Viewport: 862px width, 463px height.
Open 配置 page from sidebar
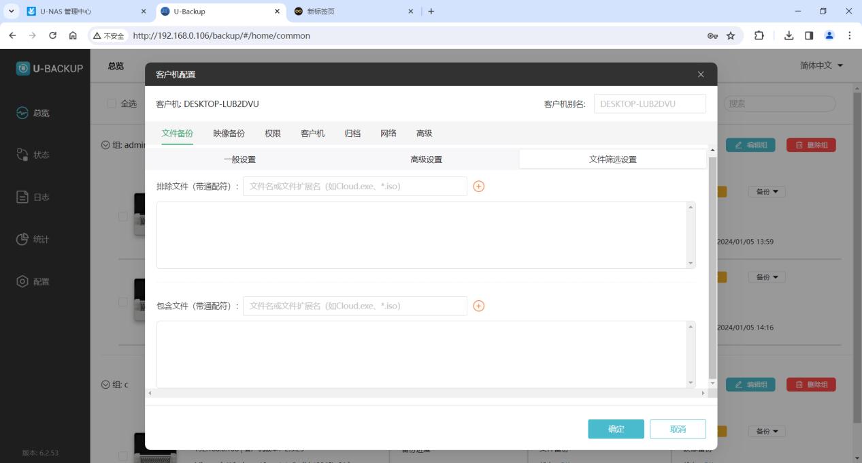[x=41, y=282]
